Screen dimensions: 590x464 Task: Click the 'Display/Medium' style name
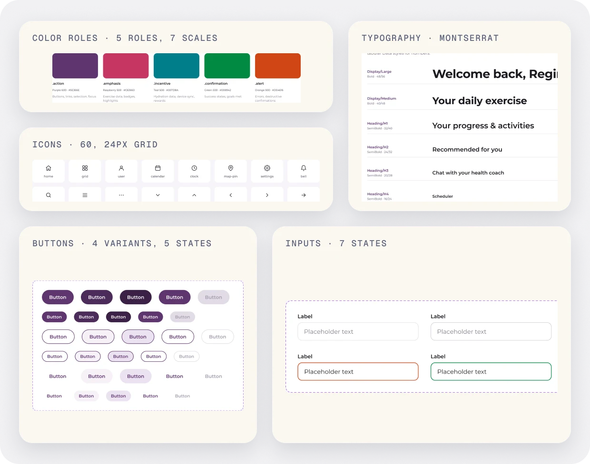(x=382, y=98)
